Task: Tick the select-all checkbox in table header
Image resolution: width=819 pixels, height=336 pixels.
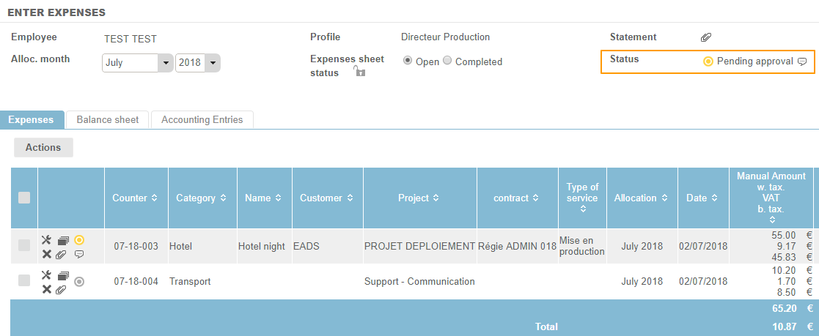Action: click(x=24, y=198)
